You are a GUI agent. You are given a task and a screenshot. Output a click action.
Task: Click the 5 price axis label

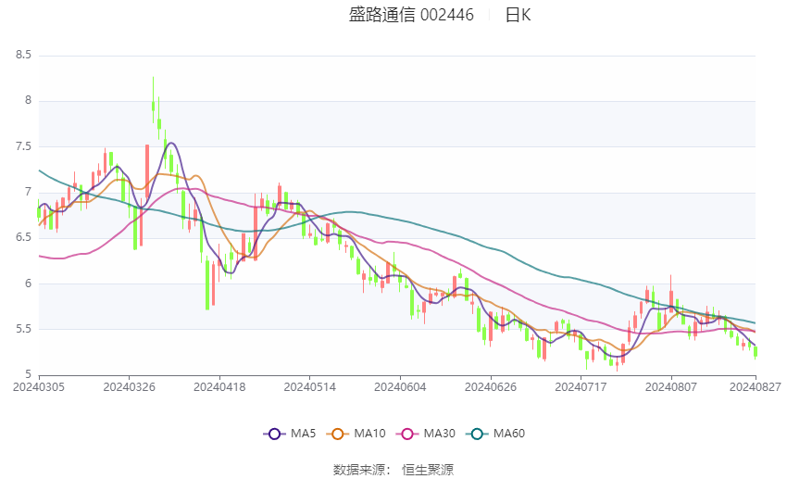coord(28,374)
